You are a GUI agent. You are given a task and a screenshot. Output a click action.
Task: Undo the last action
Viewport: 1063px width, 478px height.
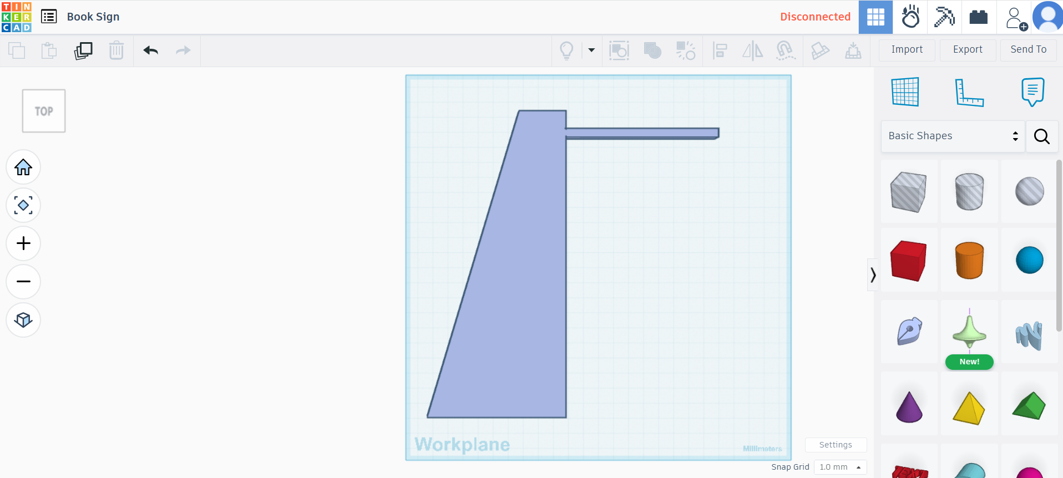click(151, 50)
